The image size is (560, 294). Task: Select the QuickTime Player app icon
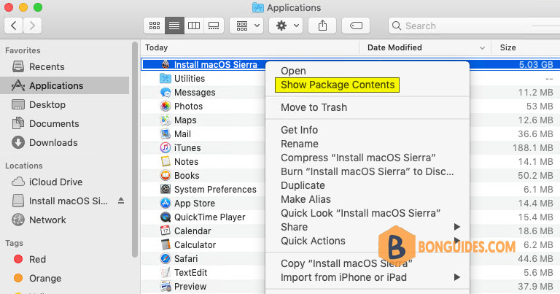tap(166, 217)
